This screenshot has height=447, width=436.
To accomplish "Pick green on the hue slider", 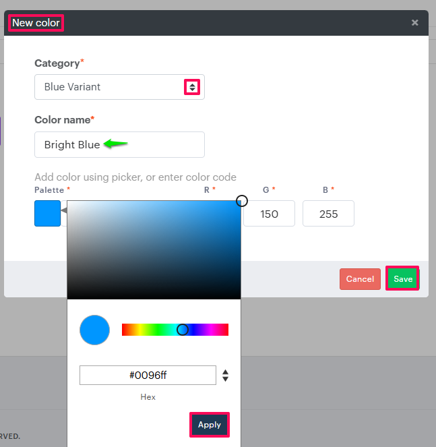I will coord(157,330).
